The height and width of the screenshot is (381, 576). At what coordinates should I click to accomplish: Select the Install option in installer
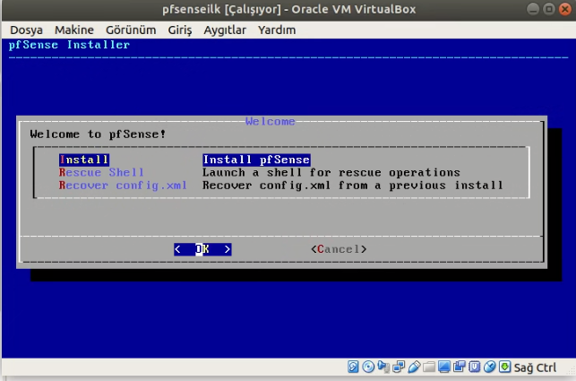[84, 160]
